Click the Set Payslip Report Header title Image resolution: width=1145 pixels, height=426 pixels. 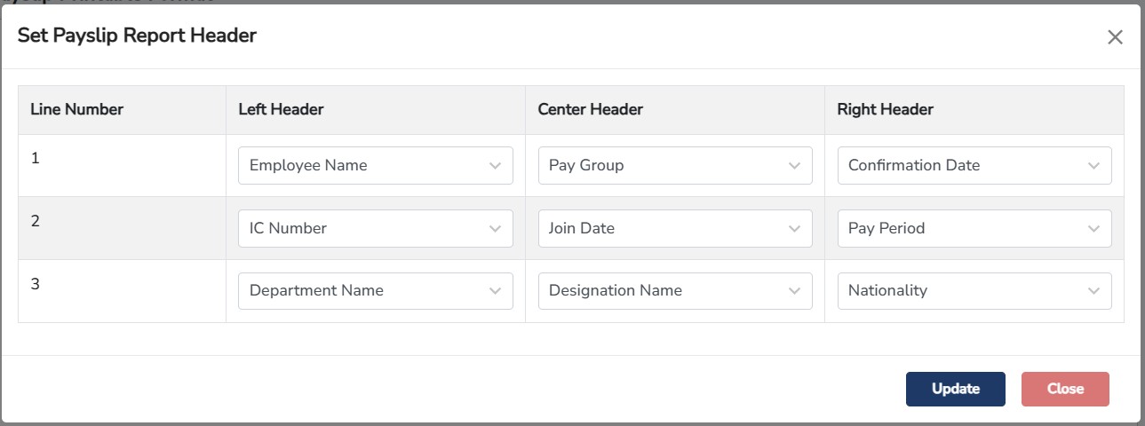tap(137, 35)
